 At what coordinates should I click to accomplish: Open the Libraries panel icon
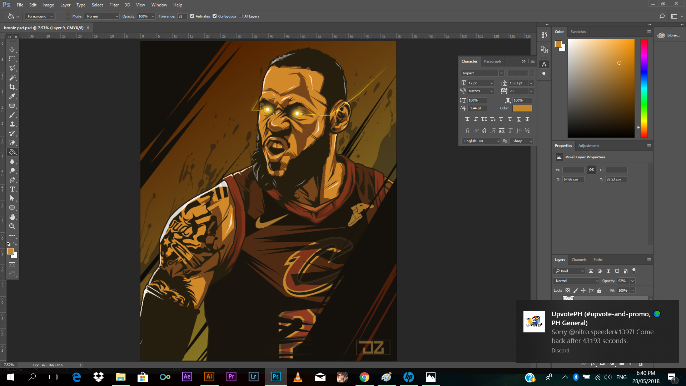click(661, 35)
